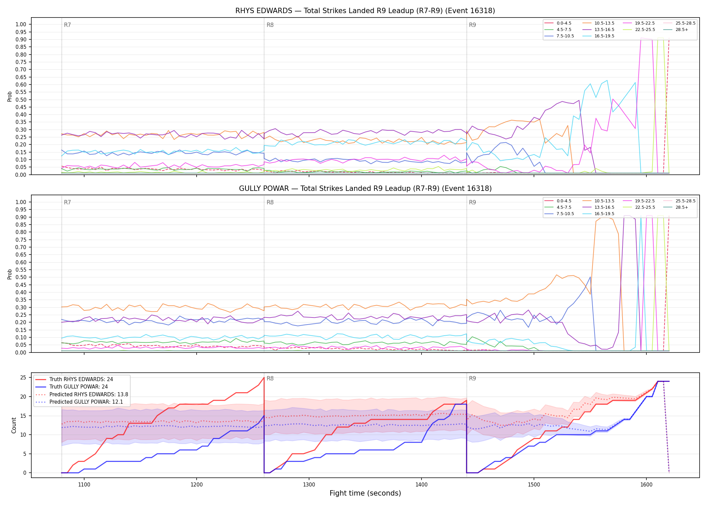Viewport: 707px width, 505px height.
Task: Pick the 25.5-28.5 legend entry in the GULLY POWAR chart
Action: click(x=679, y=201)
